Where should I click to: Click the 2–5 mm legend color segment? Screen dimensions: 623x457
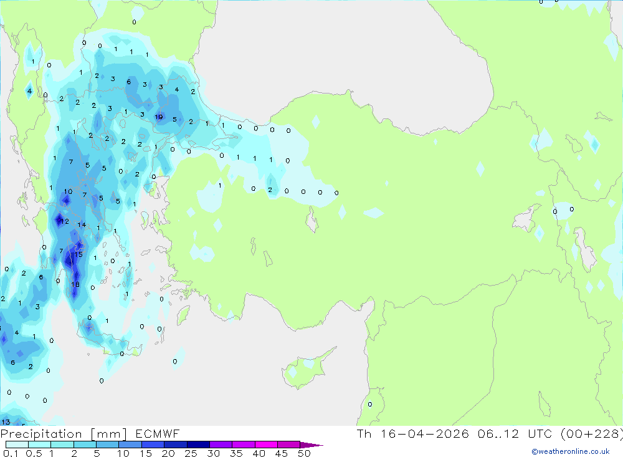point(85,445)
